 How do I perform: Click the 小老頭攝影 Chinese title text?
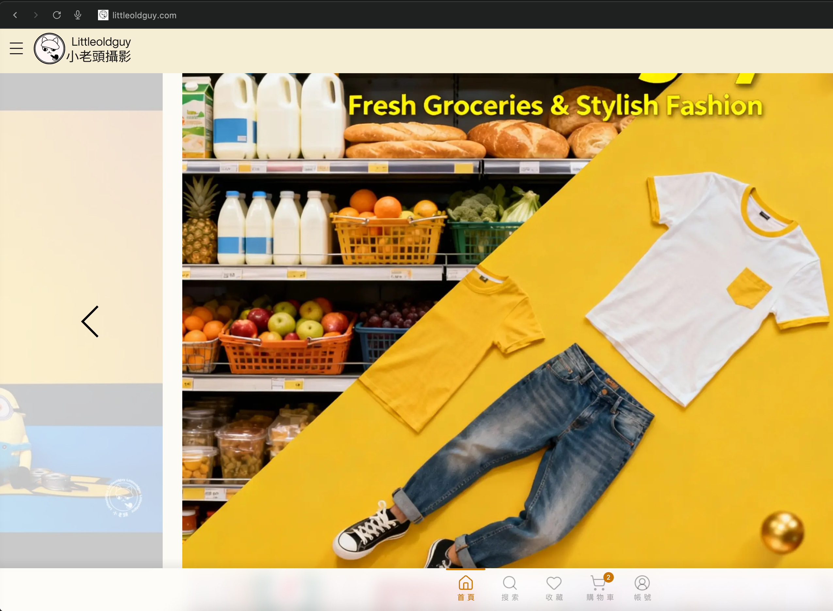click(99, 56)
